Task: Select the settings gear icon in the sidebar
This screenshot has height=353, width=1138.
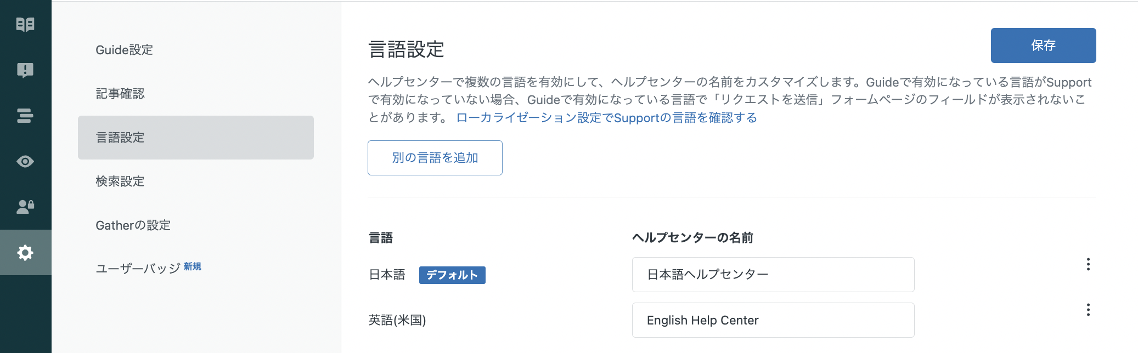Action: pyautogui.click(x=26, y=253)
